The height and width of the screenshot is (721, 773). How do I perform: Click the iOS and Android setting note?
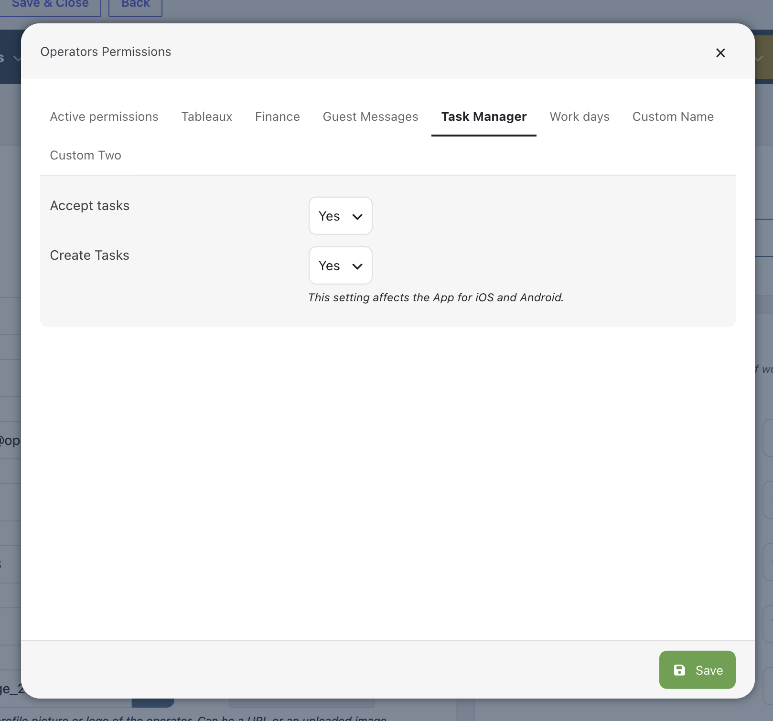(x=436, y=297)
